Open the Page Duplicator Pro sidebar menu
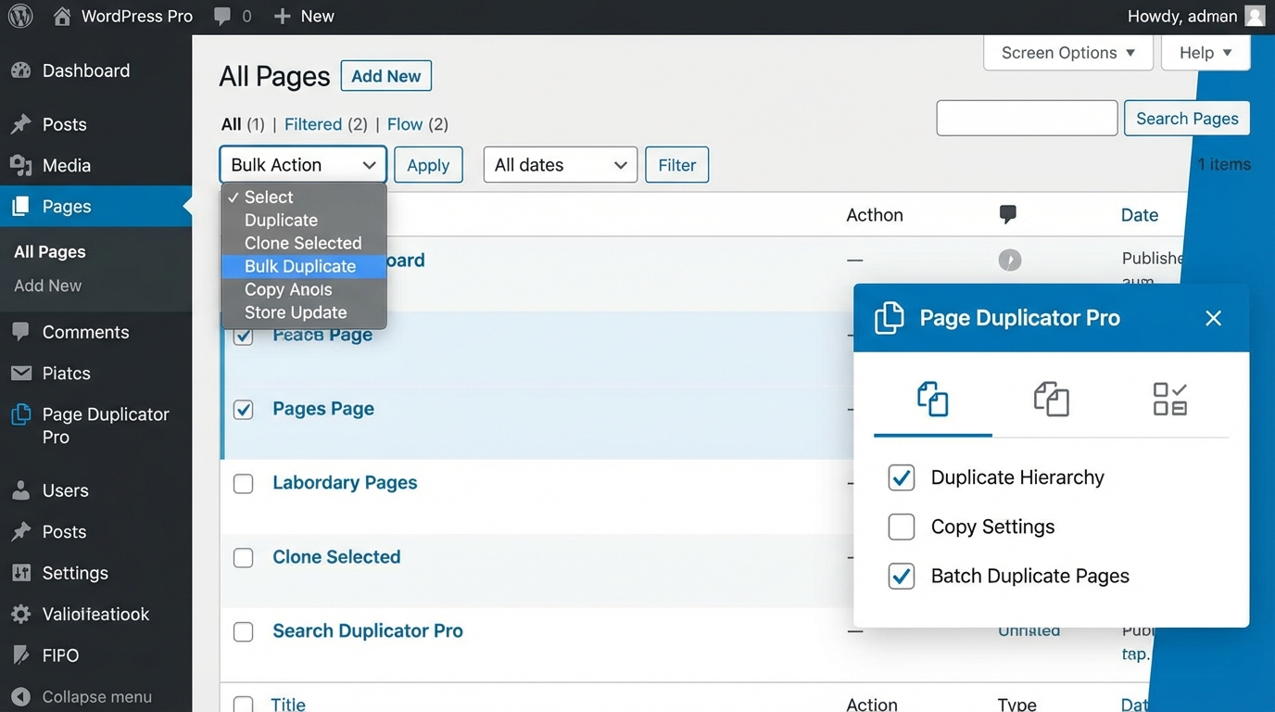This screenshot has height=712, width=1275. pos(95,425)
